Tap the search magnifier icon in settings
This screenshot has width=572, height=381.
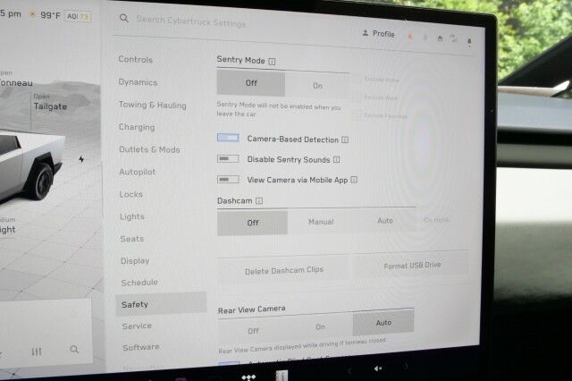124,18
